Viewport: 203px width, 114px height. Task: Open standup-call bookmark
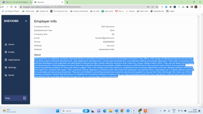pos(42,11)
